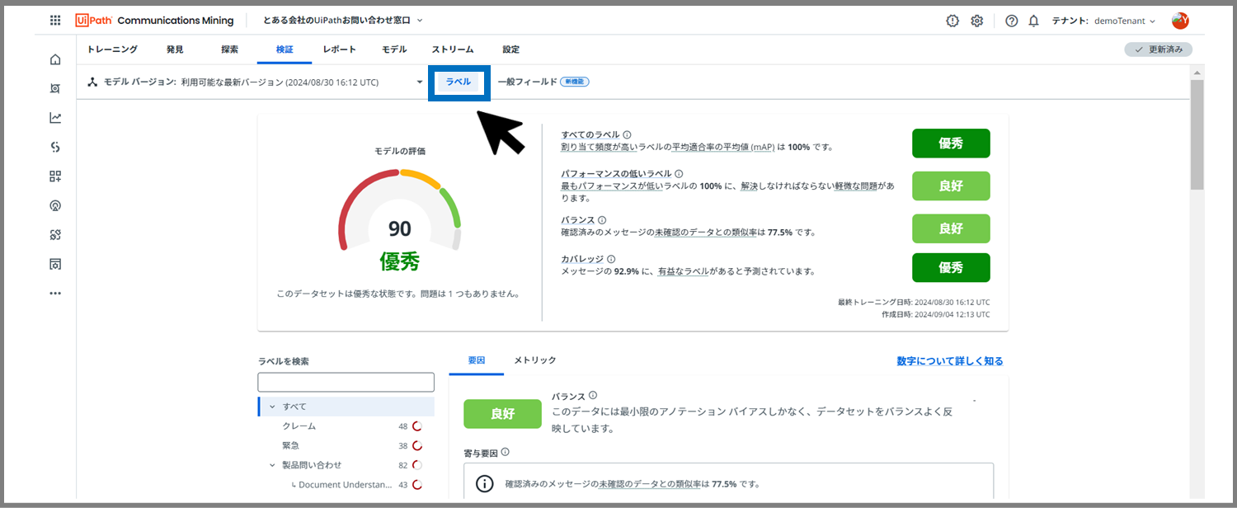Click the model version tree icon

93,82
